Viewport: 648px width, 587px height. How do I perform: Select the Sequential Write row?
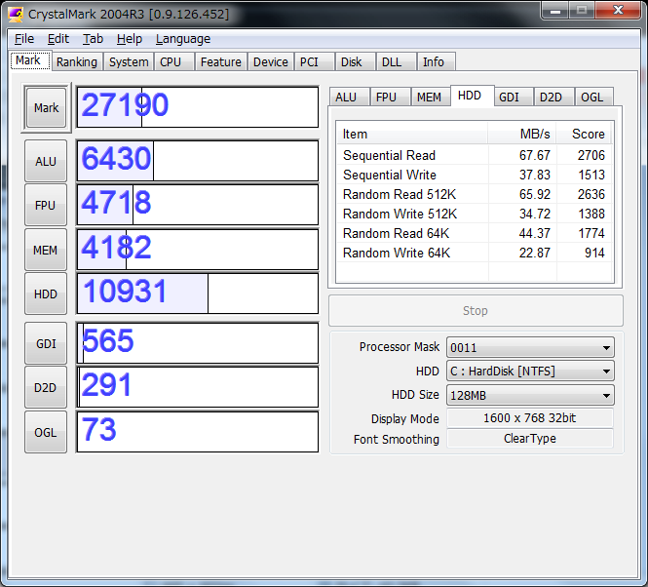coord(475,175)
